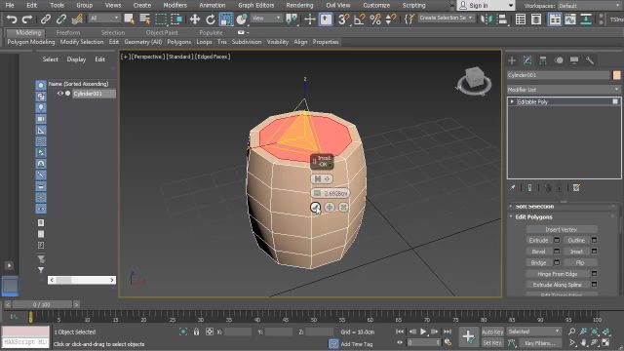
Task: Click the Undo arrow icon
Action: (12, 19)
